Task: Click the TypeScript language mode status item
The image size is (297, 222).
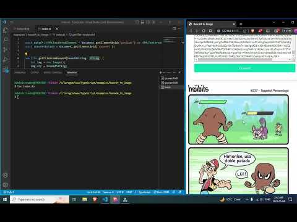Action: [x=143, y=192]
